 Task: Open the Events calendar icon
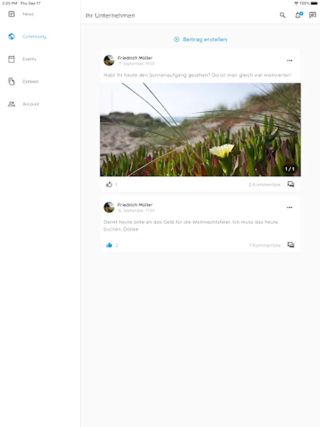tap(11, 59)
